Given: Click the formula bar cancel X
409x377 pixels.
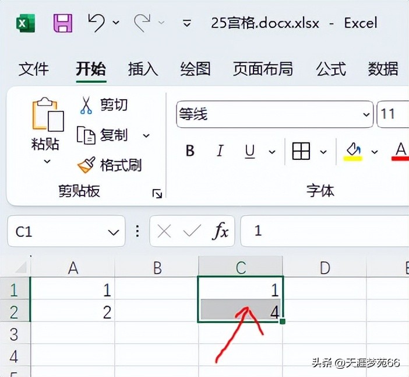Looking at the screenshot, I should [164, 231].
